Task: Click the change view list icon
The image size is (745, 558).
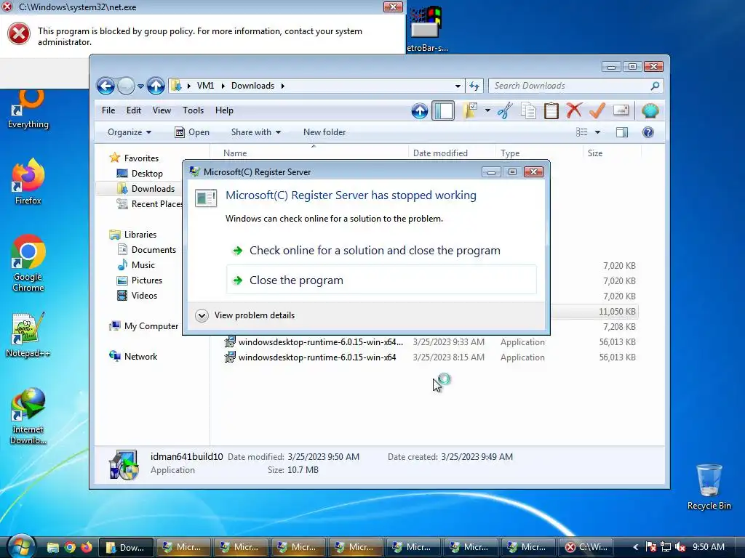Action: tap(582, 132)
